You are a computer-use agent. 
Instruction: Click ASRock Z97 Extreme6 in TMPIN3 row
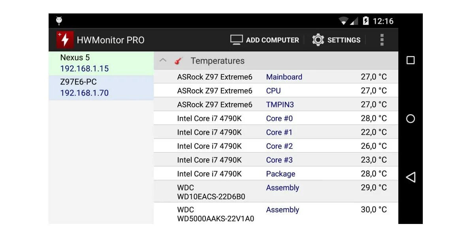click(x=215, y=105)
